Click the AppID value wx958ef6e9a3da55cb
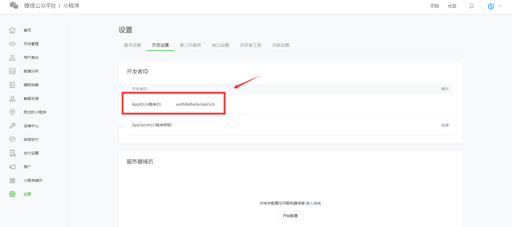512x227 pixels. (195, 104)
